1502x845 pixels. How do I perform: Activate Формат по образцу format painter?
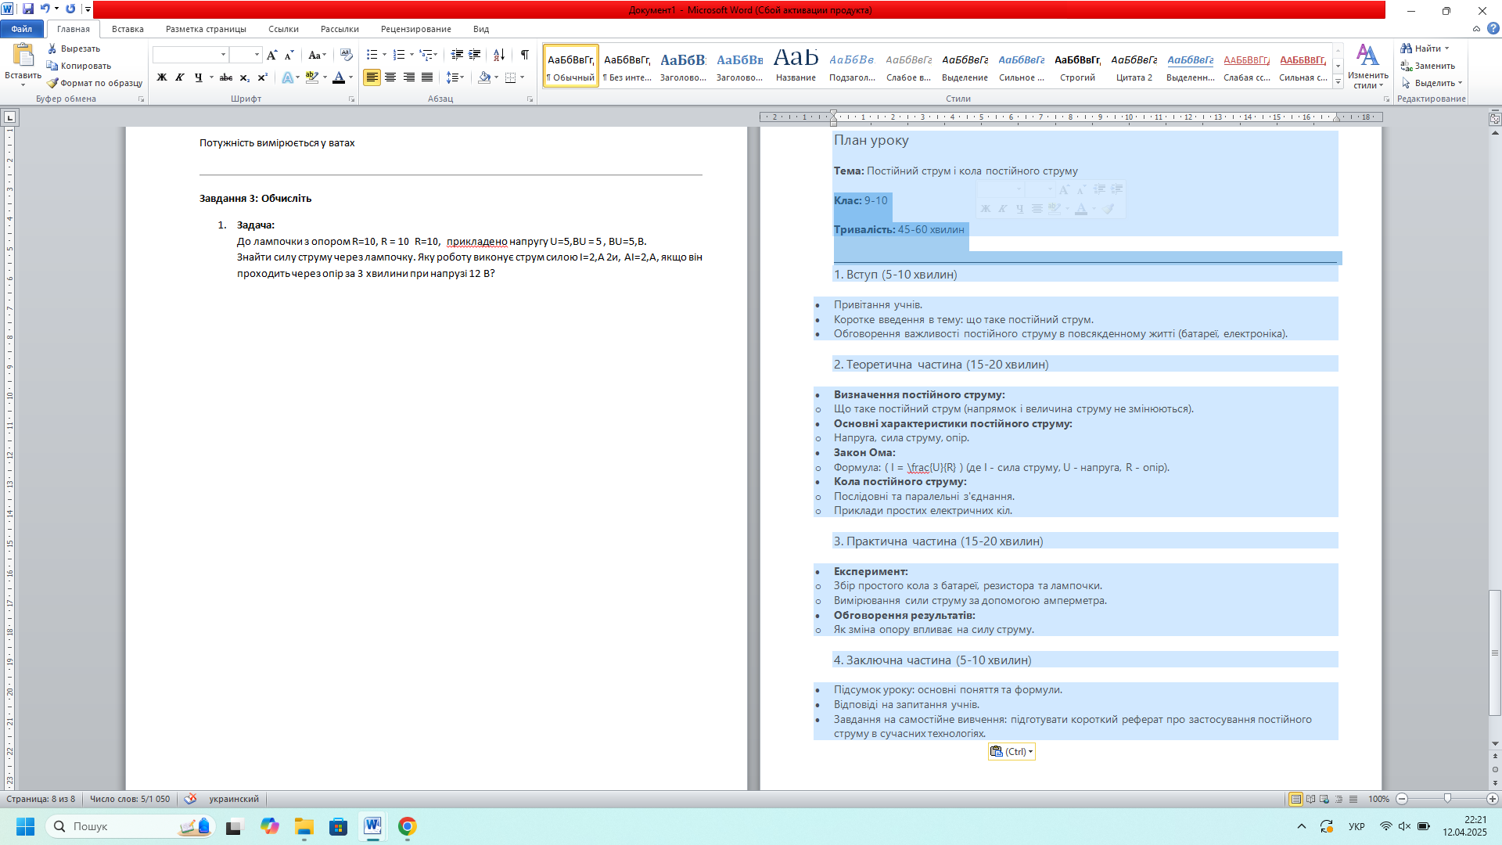94,83
